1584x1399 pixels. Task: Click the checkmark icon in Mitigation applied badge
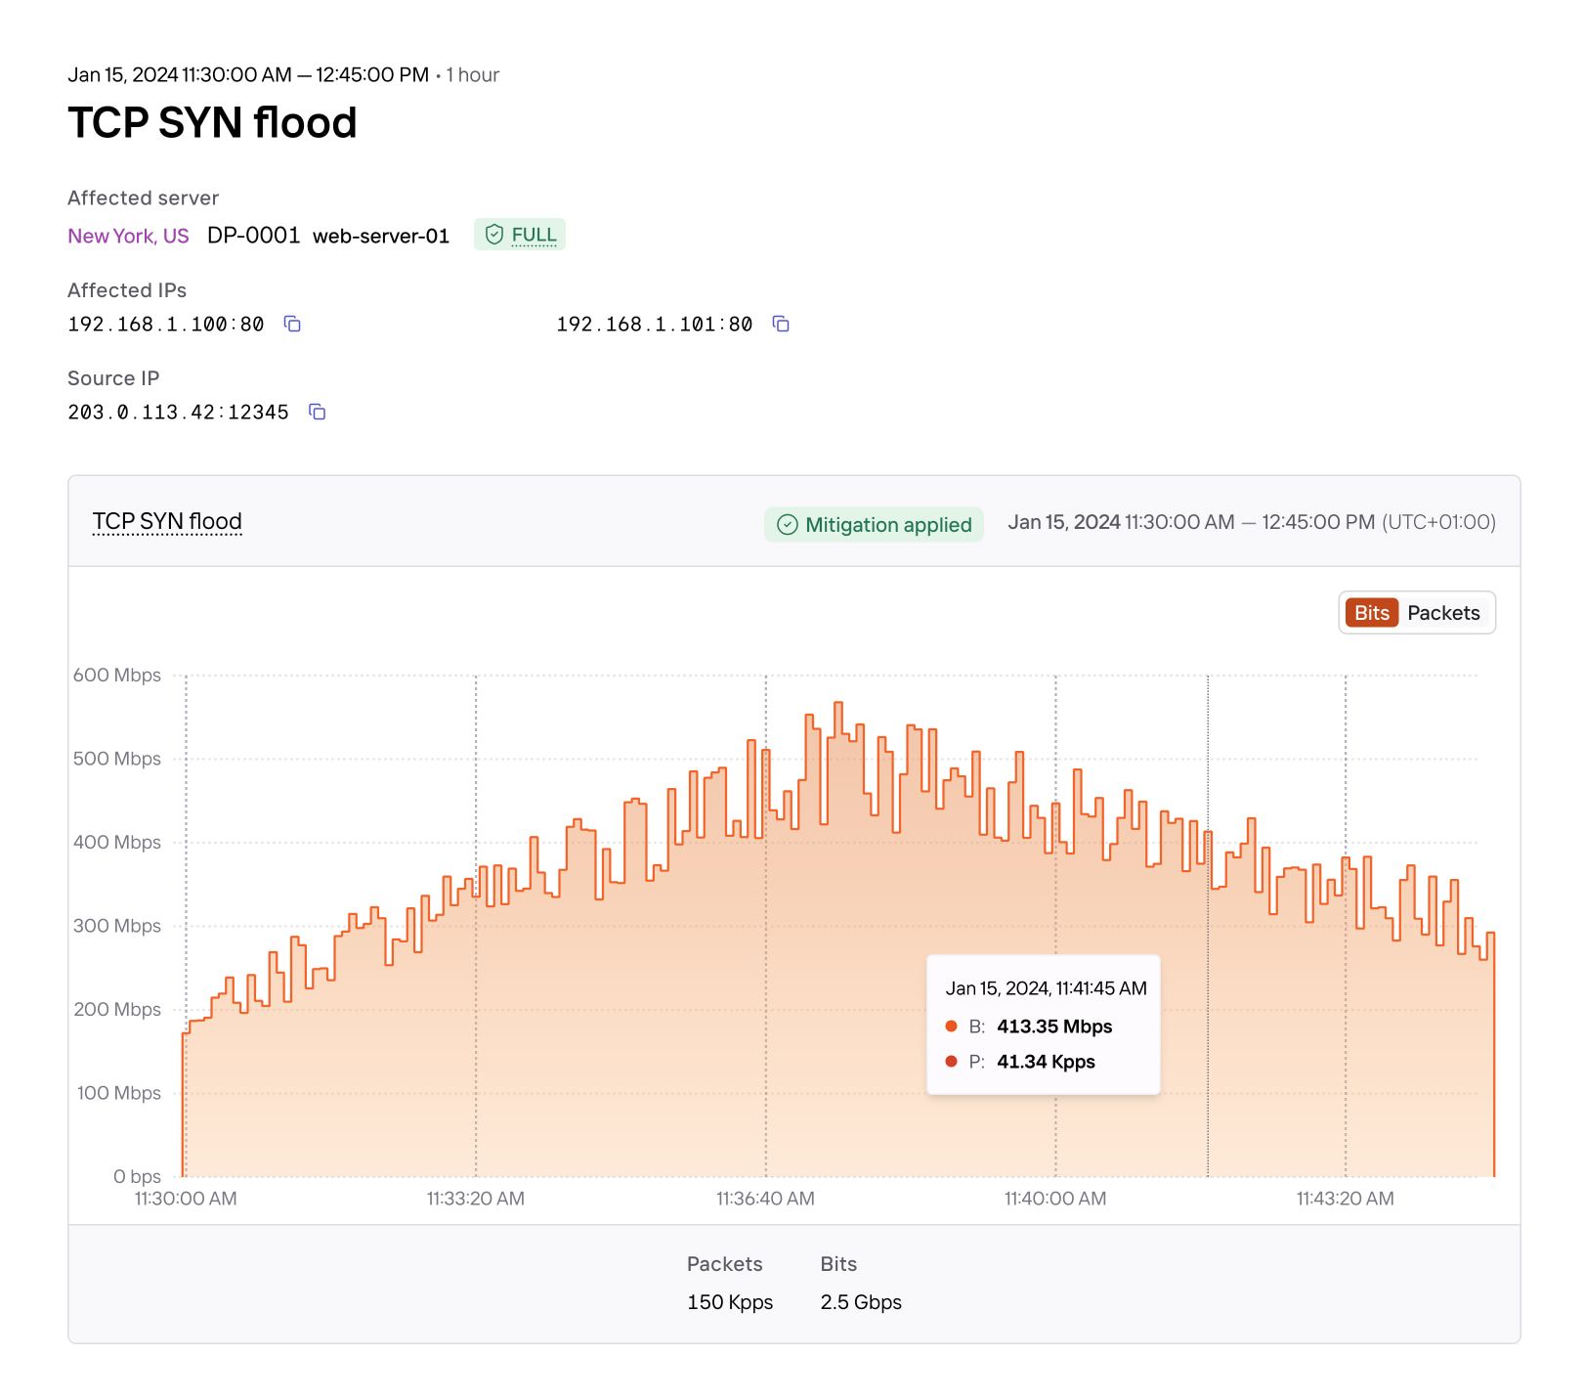tap(788, 525)
